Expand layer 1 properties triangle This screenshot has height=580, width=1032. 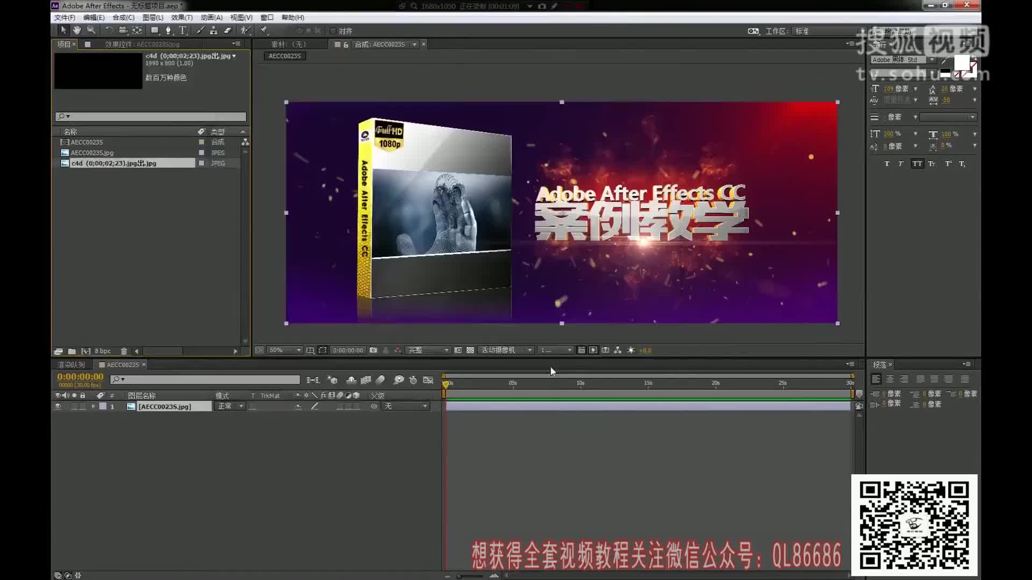tap(94, 407)
